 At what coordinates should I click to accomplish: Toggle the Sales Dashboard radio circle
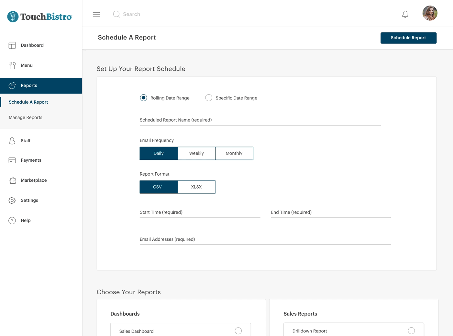pos(238,331)
